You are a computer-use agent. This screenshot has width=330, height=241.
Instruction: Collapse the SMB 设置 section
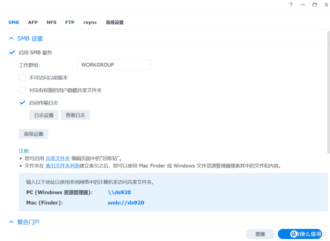pyautogui.click(x=11, y=38)
